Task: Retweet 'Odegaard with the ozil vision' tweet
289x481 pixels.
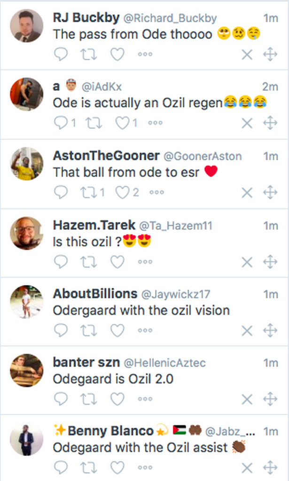Action: (x=89, y=331)
